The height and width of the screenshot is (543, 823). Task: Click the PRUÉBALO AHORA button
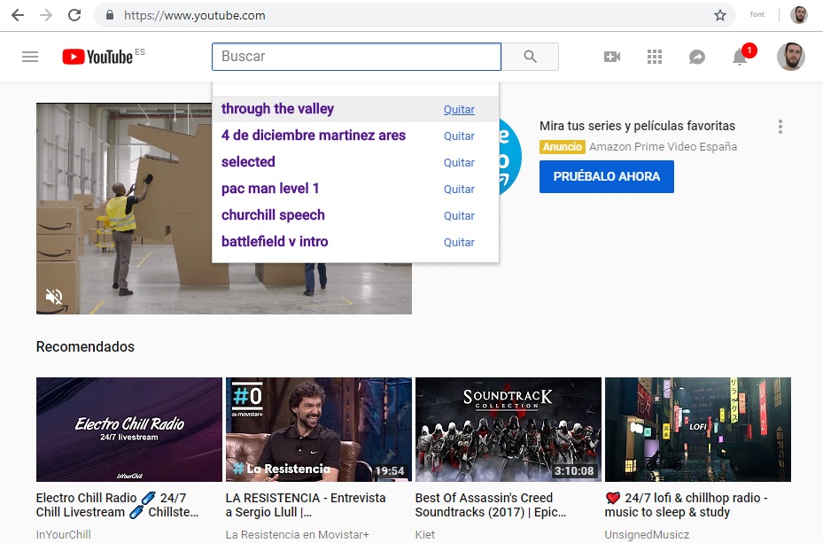click(x=607, y=177)
